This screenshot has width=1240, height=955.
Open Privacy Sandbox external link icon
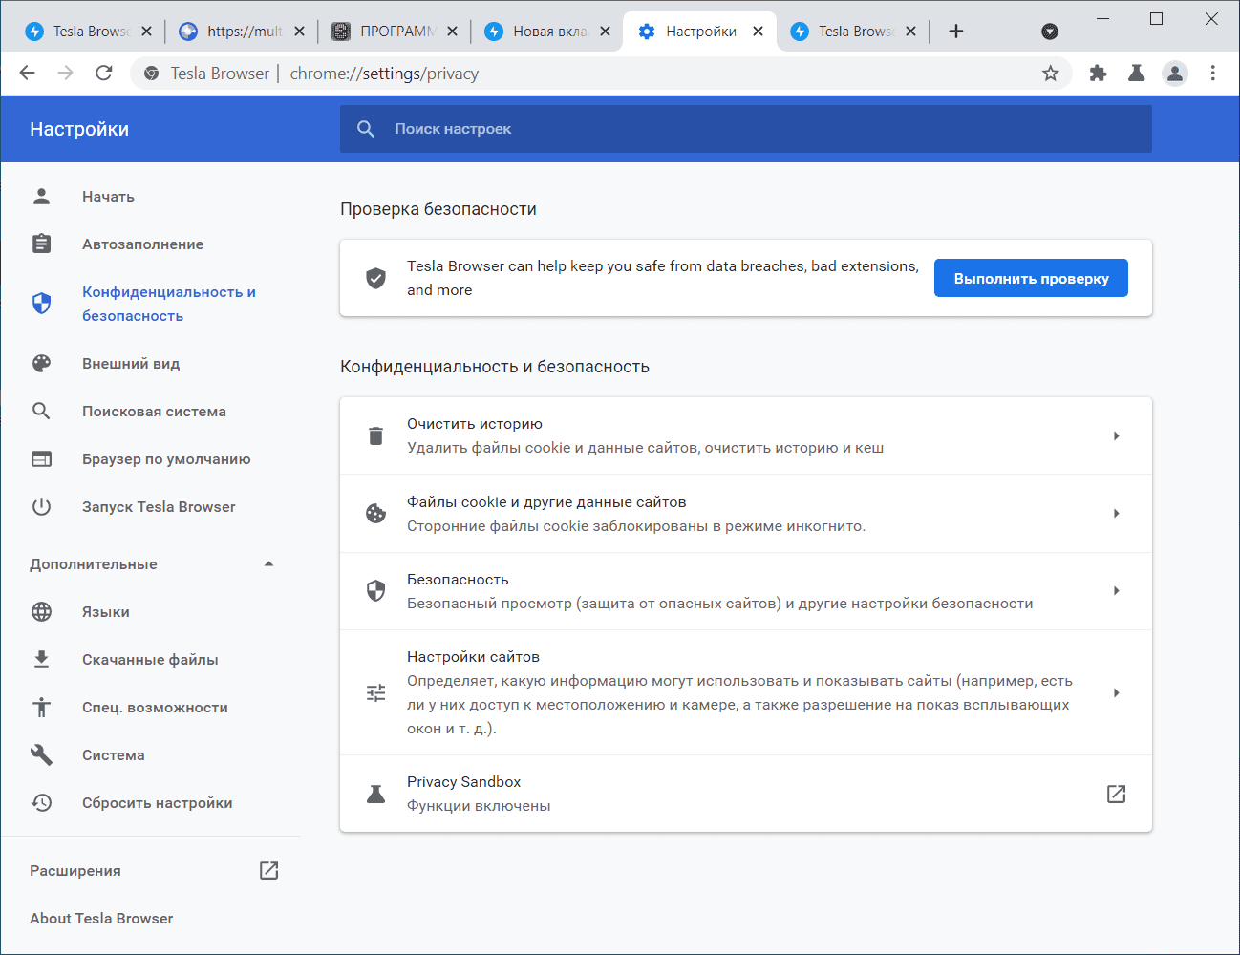[x=1116, y=794]
